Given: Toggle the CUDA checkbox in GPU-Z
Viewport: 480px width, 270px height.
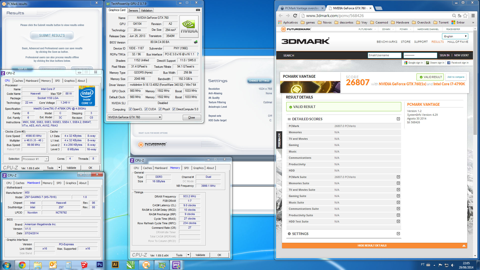Looking at the screenshot, I should [146, 109].
